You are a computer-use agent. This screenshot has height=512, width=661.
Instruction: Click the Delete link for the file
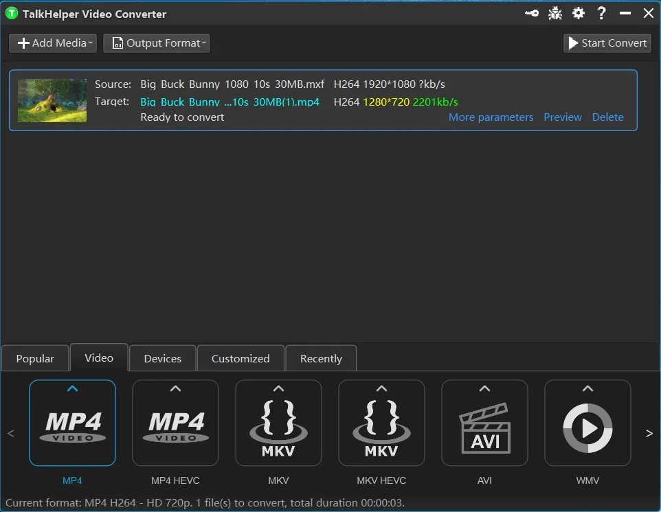(x=607, y=117)
